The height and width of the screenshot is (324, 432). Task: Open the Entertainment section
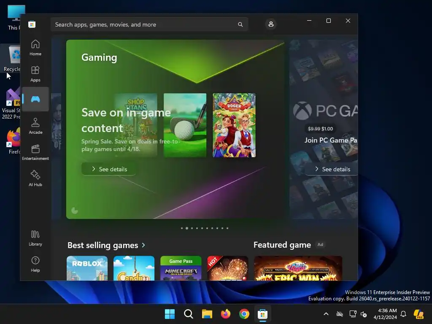pos(35,153)
